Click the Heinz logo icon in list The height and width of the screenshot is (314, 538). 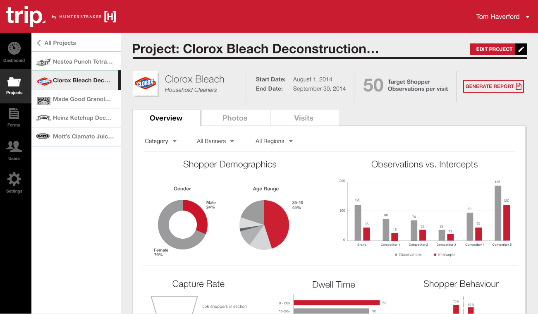43,118
